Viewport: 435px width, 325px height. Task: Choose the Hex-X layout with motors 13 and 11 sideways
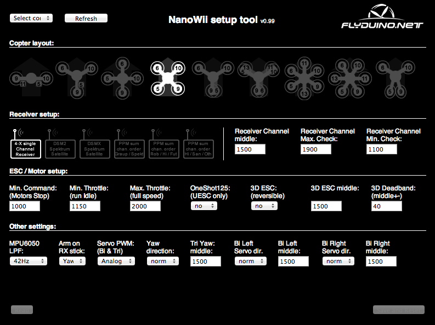pos(349,78)
